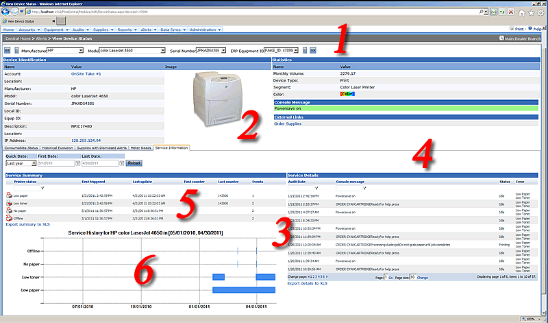Click the Low toner printer status icon
Screen dimensions: 548x323
click(x=9, y=203)
